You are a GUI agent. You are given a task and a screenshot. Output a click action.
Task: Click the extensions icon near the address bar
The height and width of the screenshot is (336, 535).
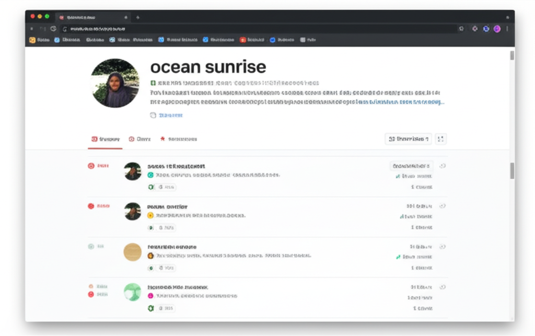[x=474, y=29]
